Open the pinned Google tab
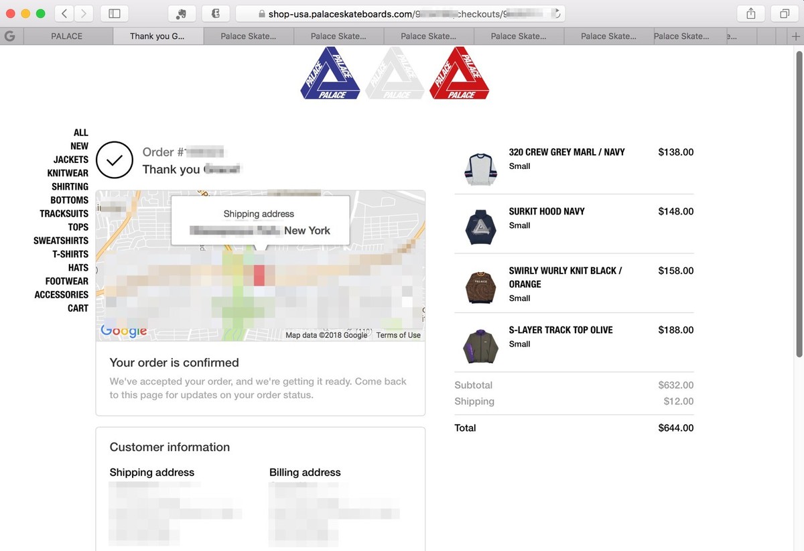804x551 pixels. pyautogui.click(x=10, y=36)
